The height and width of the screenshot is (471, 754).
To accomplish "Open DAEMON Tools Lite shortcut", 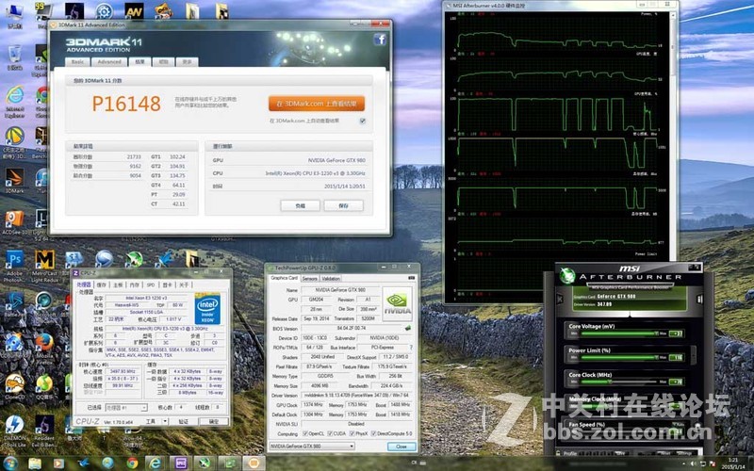I will click(x=14, y=425).
